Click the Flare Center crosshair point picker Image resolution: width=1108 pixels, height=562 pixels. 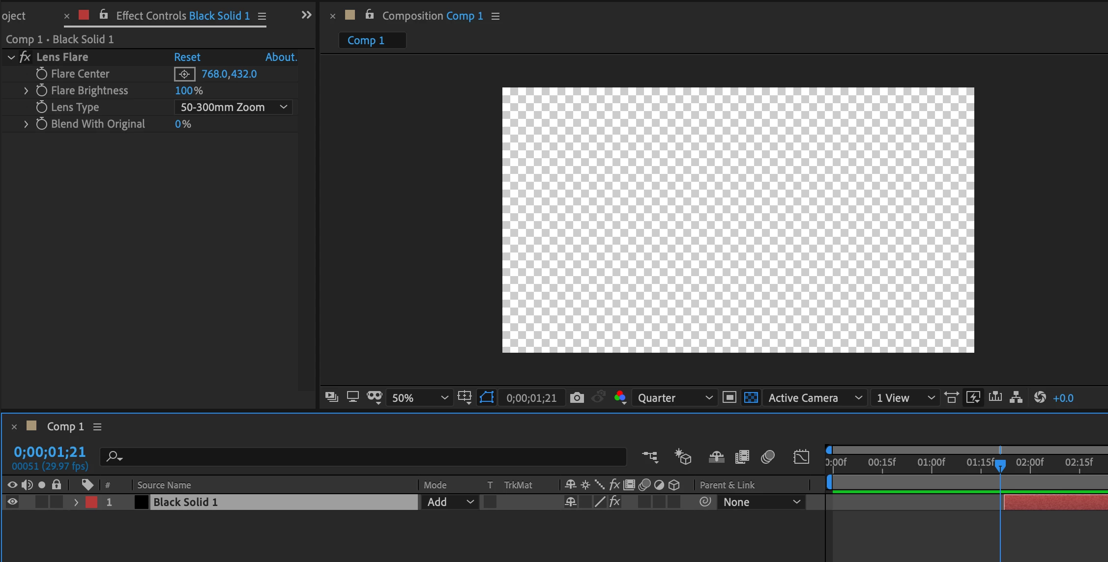point(184,74)
